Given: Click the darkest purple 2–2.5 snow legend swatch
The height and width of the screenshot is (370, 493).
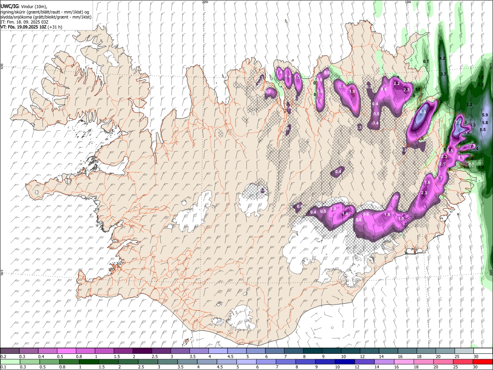Looking at the screenshot, I should [142, 351].
